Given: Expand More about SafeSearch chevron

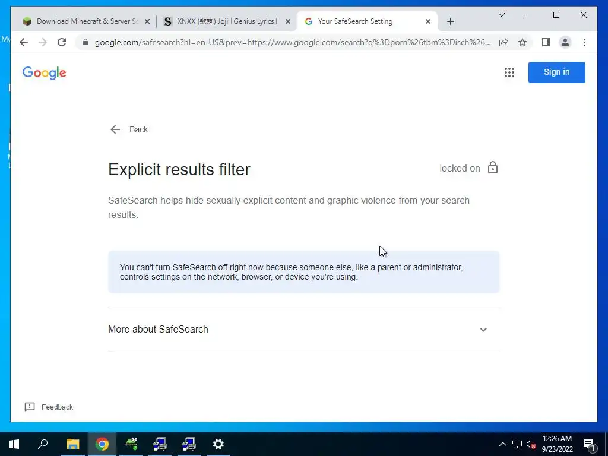Looking at the screenshot, I should 483,330.
